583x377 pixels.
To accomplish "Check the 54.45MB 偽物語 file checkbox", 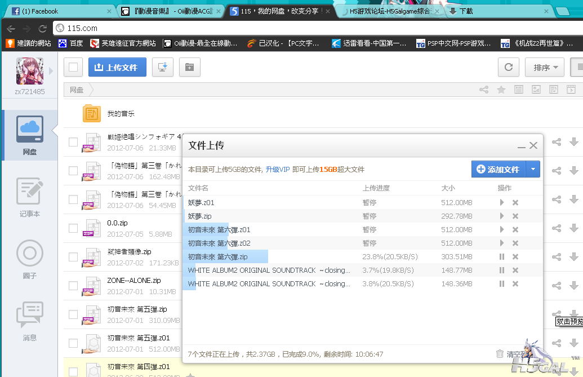I will [x=73, y=199].
